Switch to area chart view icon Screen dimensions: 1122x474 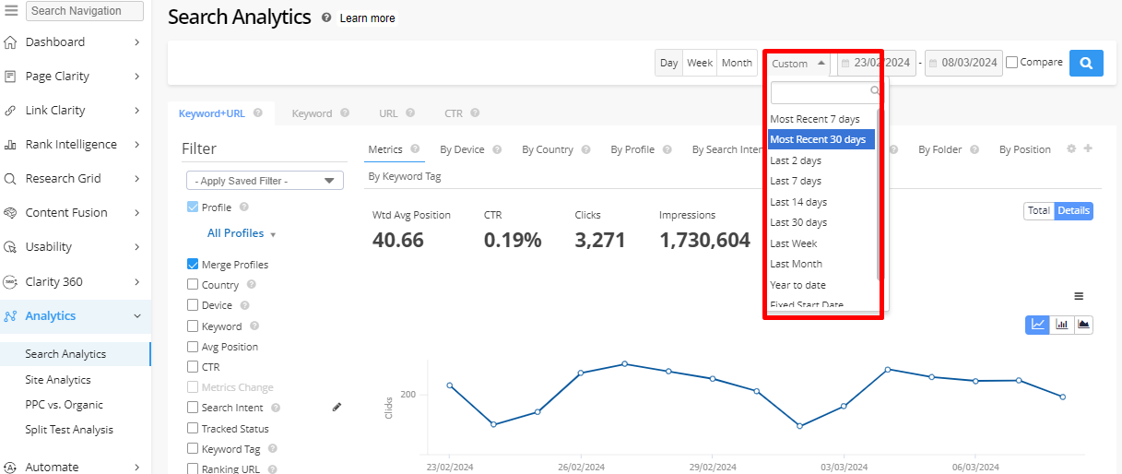pos(1083,324)
